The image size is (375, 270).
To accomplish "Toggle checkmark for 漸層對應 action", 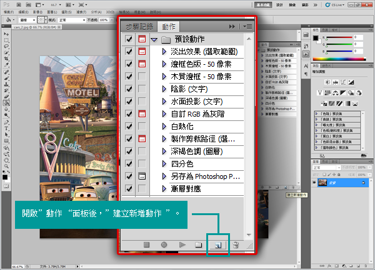I will (x=129, y=189).
